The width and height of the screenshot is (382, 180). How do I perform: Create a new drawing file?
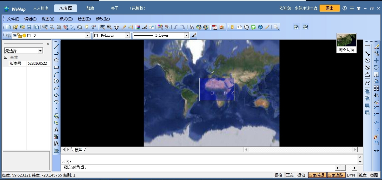coord(8,27)
